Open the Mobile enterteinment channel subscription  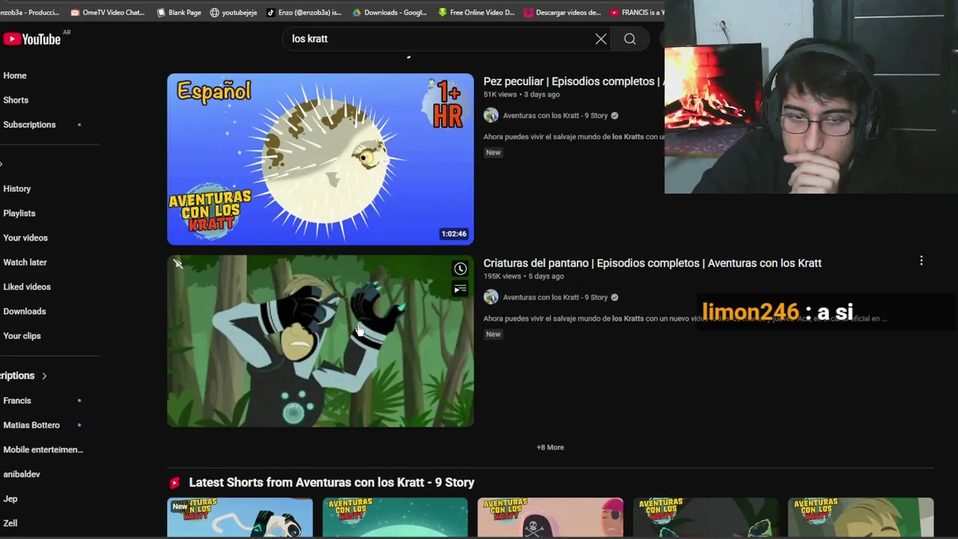[43, 450]
